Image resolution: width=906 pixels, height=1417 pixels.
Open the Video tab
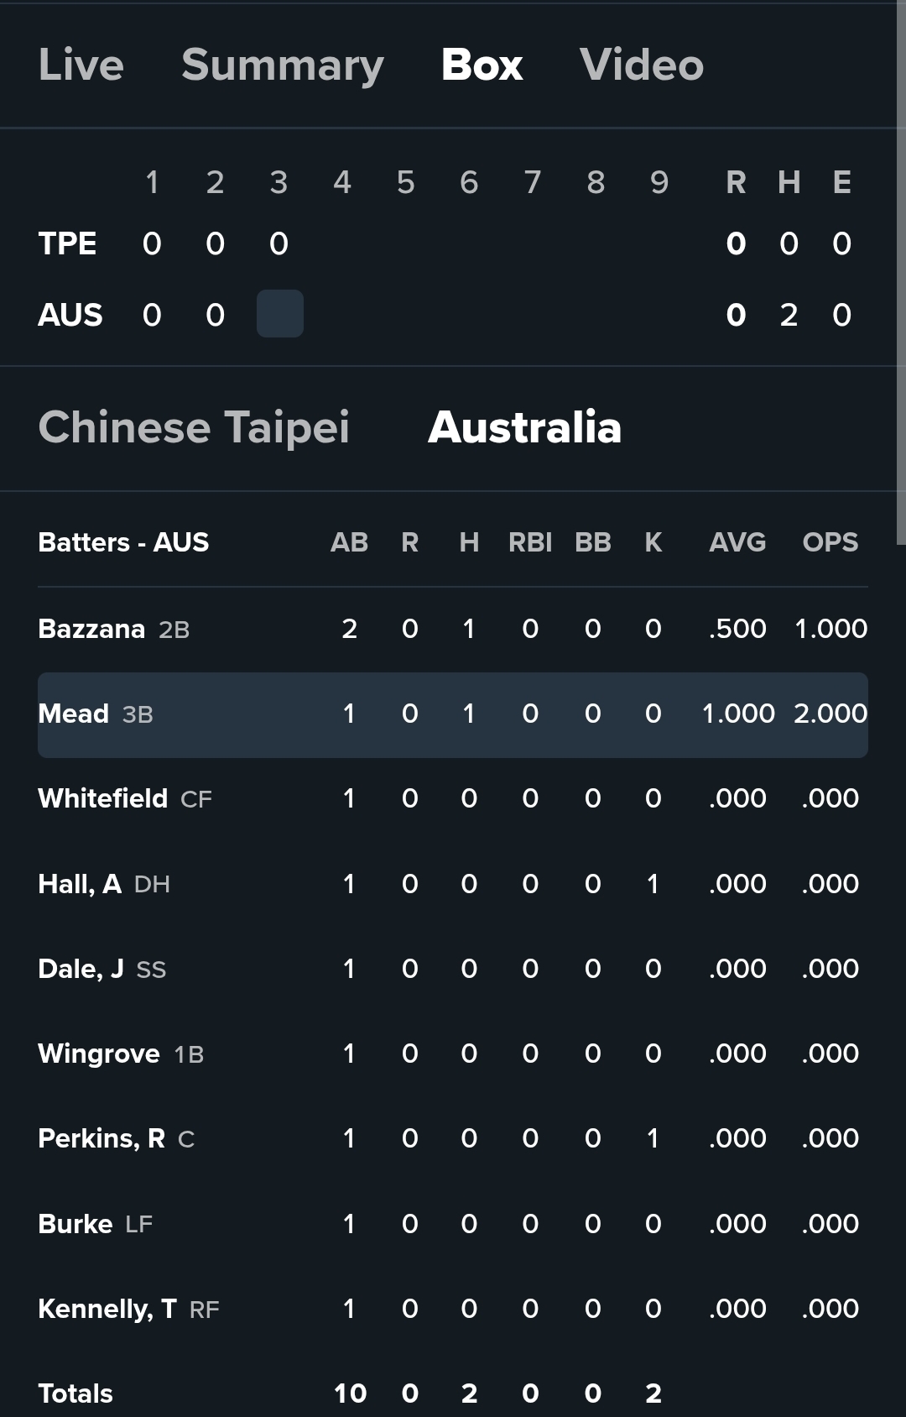coord(641,65)
